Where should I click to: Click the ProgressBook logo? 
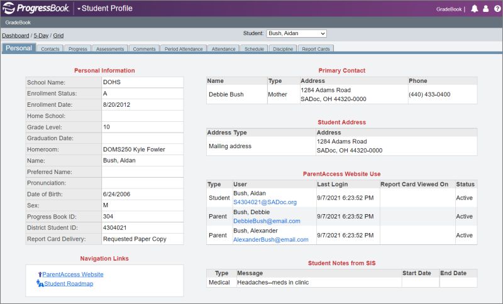tap(36, 8)
